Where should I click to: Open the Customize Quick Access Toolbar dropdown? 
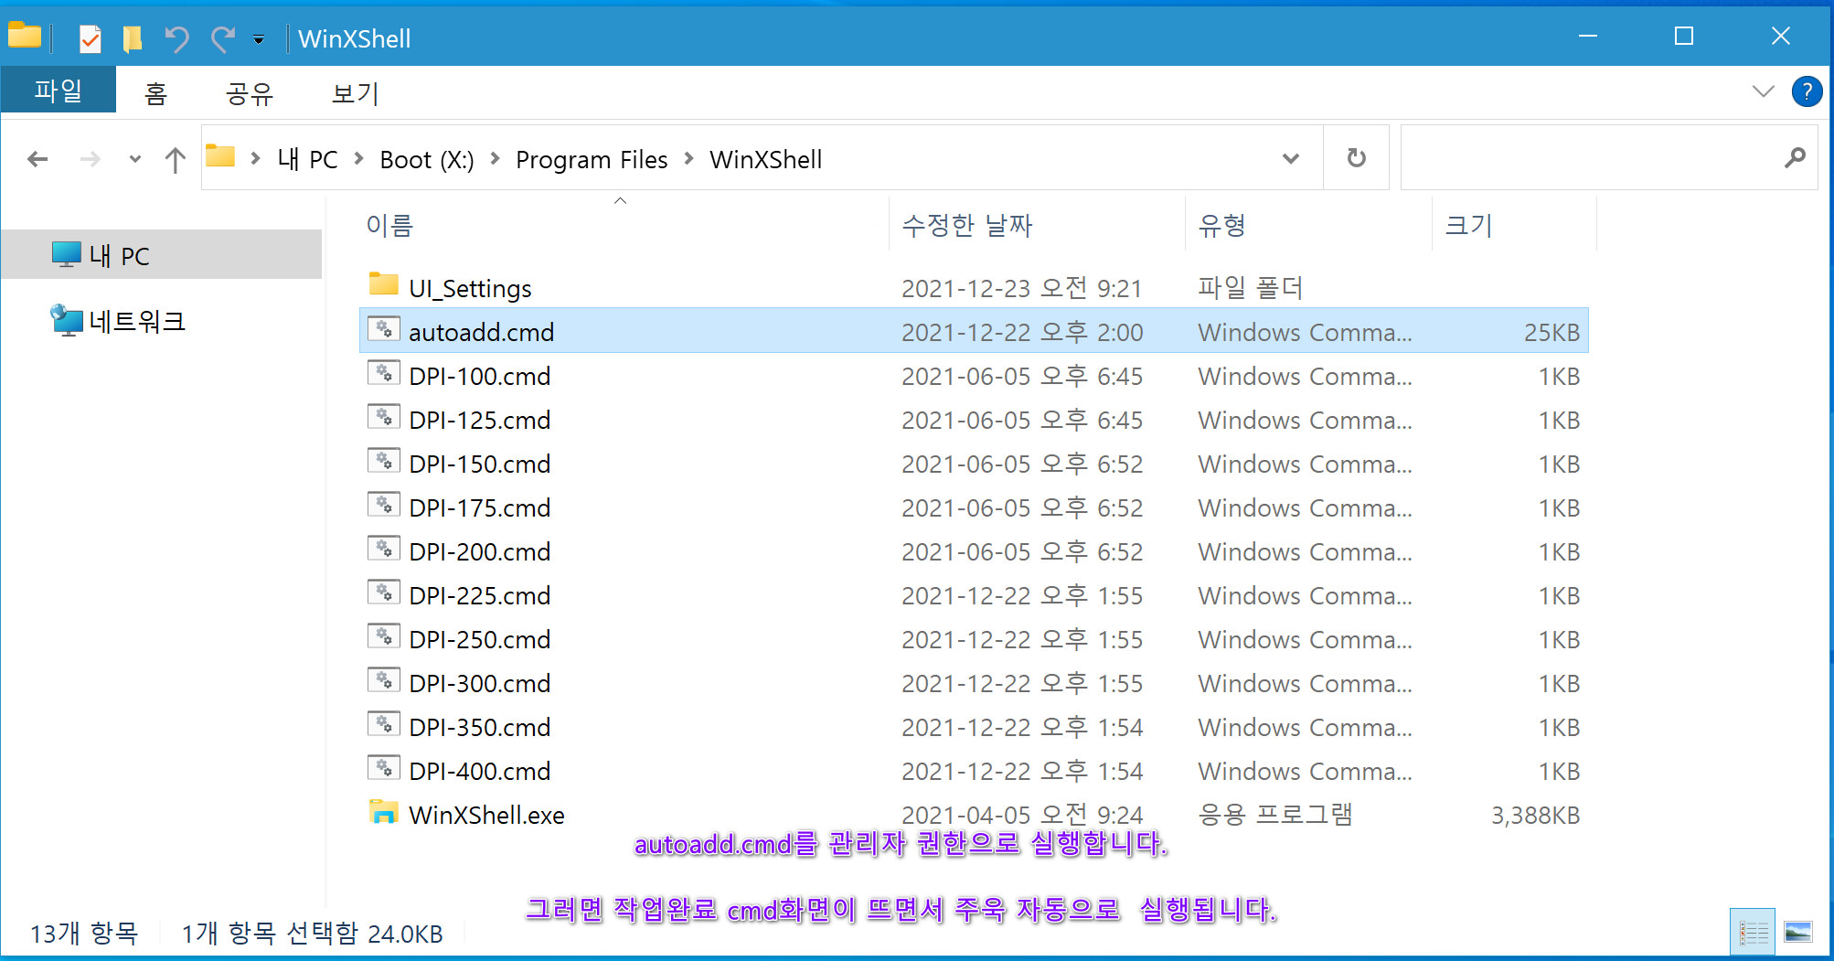(x=259, y=39)
